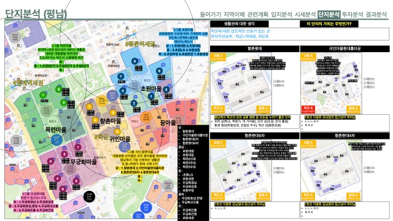Select yellow circle 2 near 귀인마을 label
The width and height of the screenshot is (393, 221).
pos(117,132)
